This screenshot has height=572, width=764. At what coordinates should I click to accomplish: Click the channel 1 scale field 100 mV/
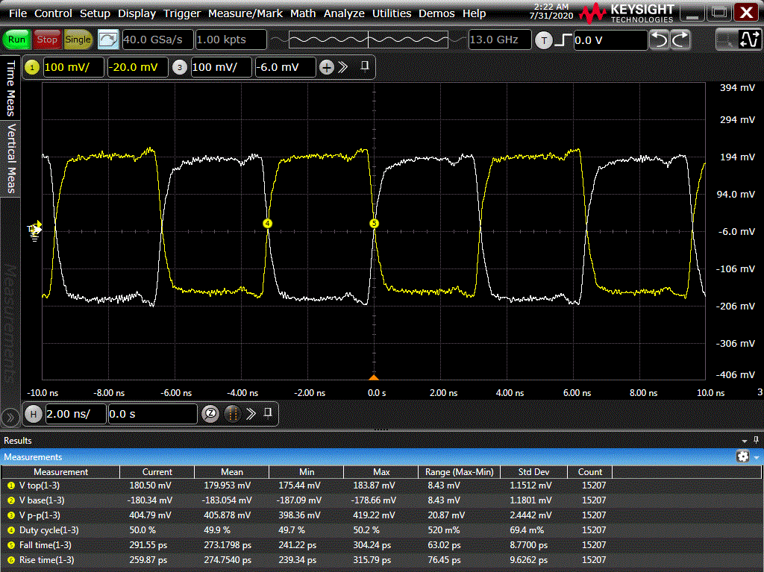[x=74, y=67]
